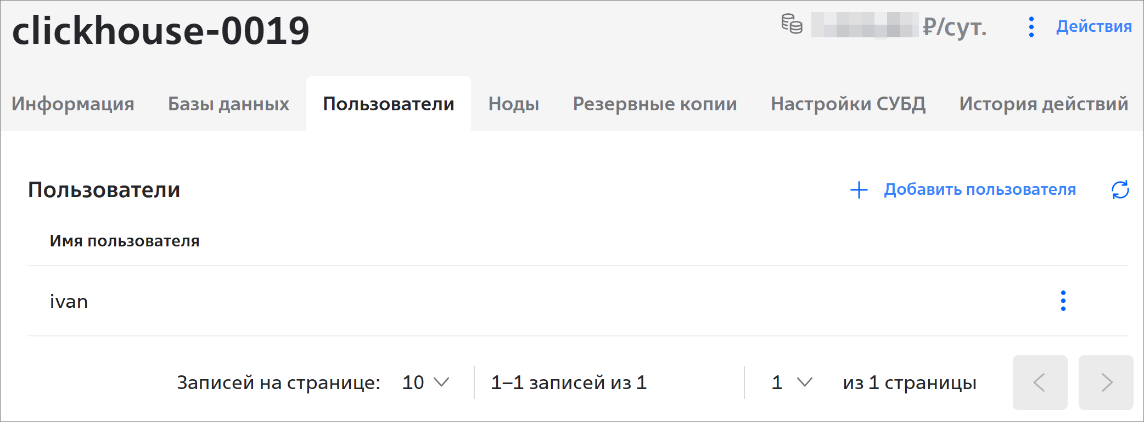
Task: Open the options menu for user ivan
Action: 1063,301
